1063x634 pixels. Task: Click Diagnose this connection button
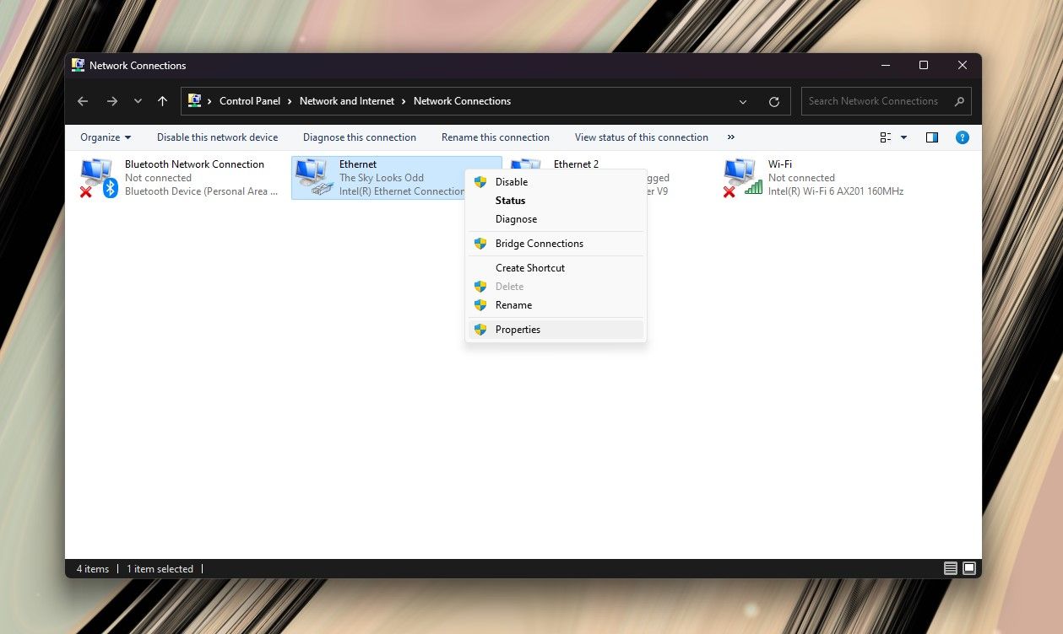click(359, 137)
